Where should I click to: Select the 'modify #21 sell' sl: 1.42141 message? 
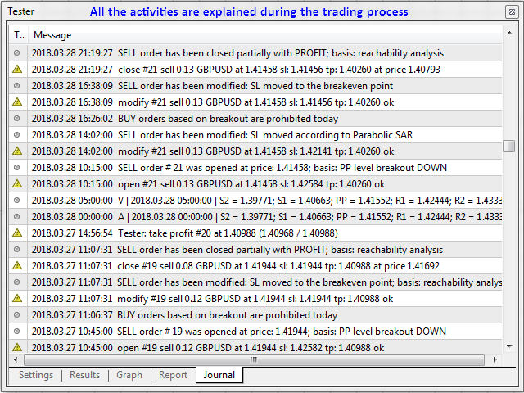pyautogui.click(x=255, y=151)
